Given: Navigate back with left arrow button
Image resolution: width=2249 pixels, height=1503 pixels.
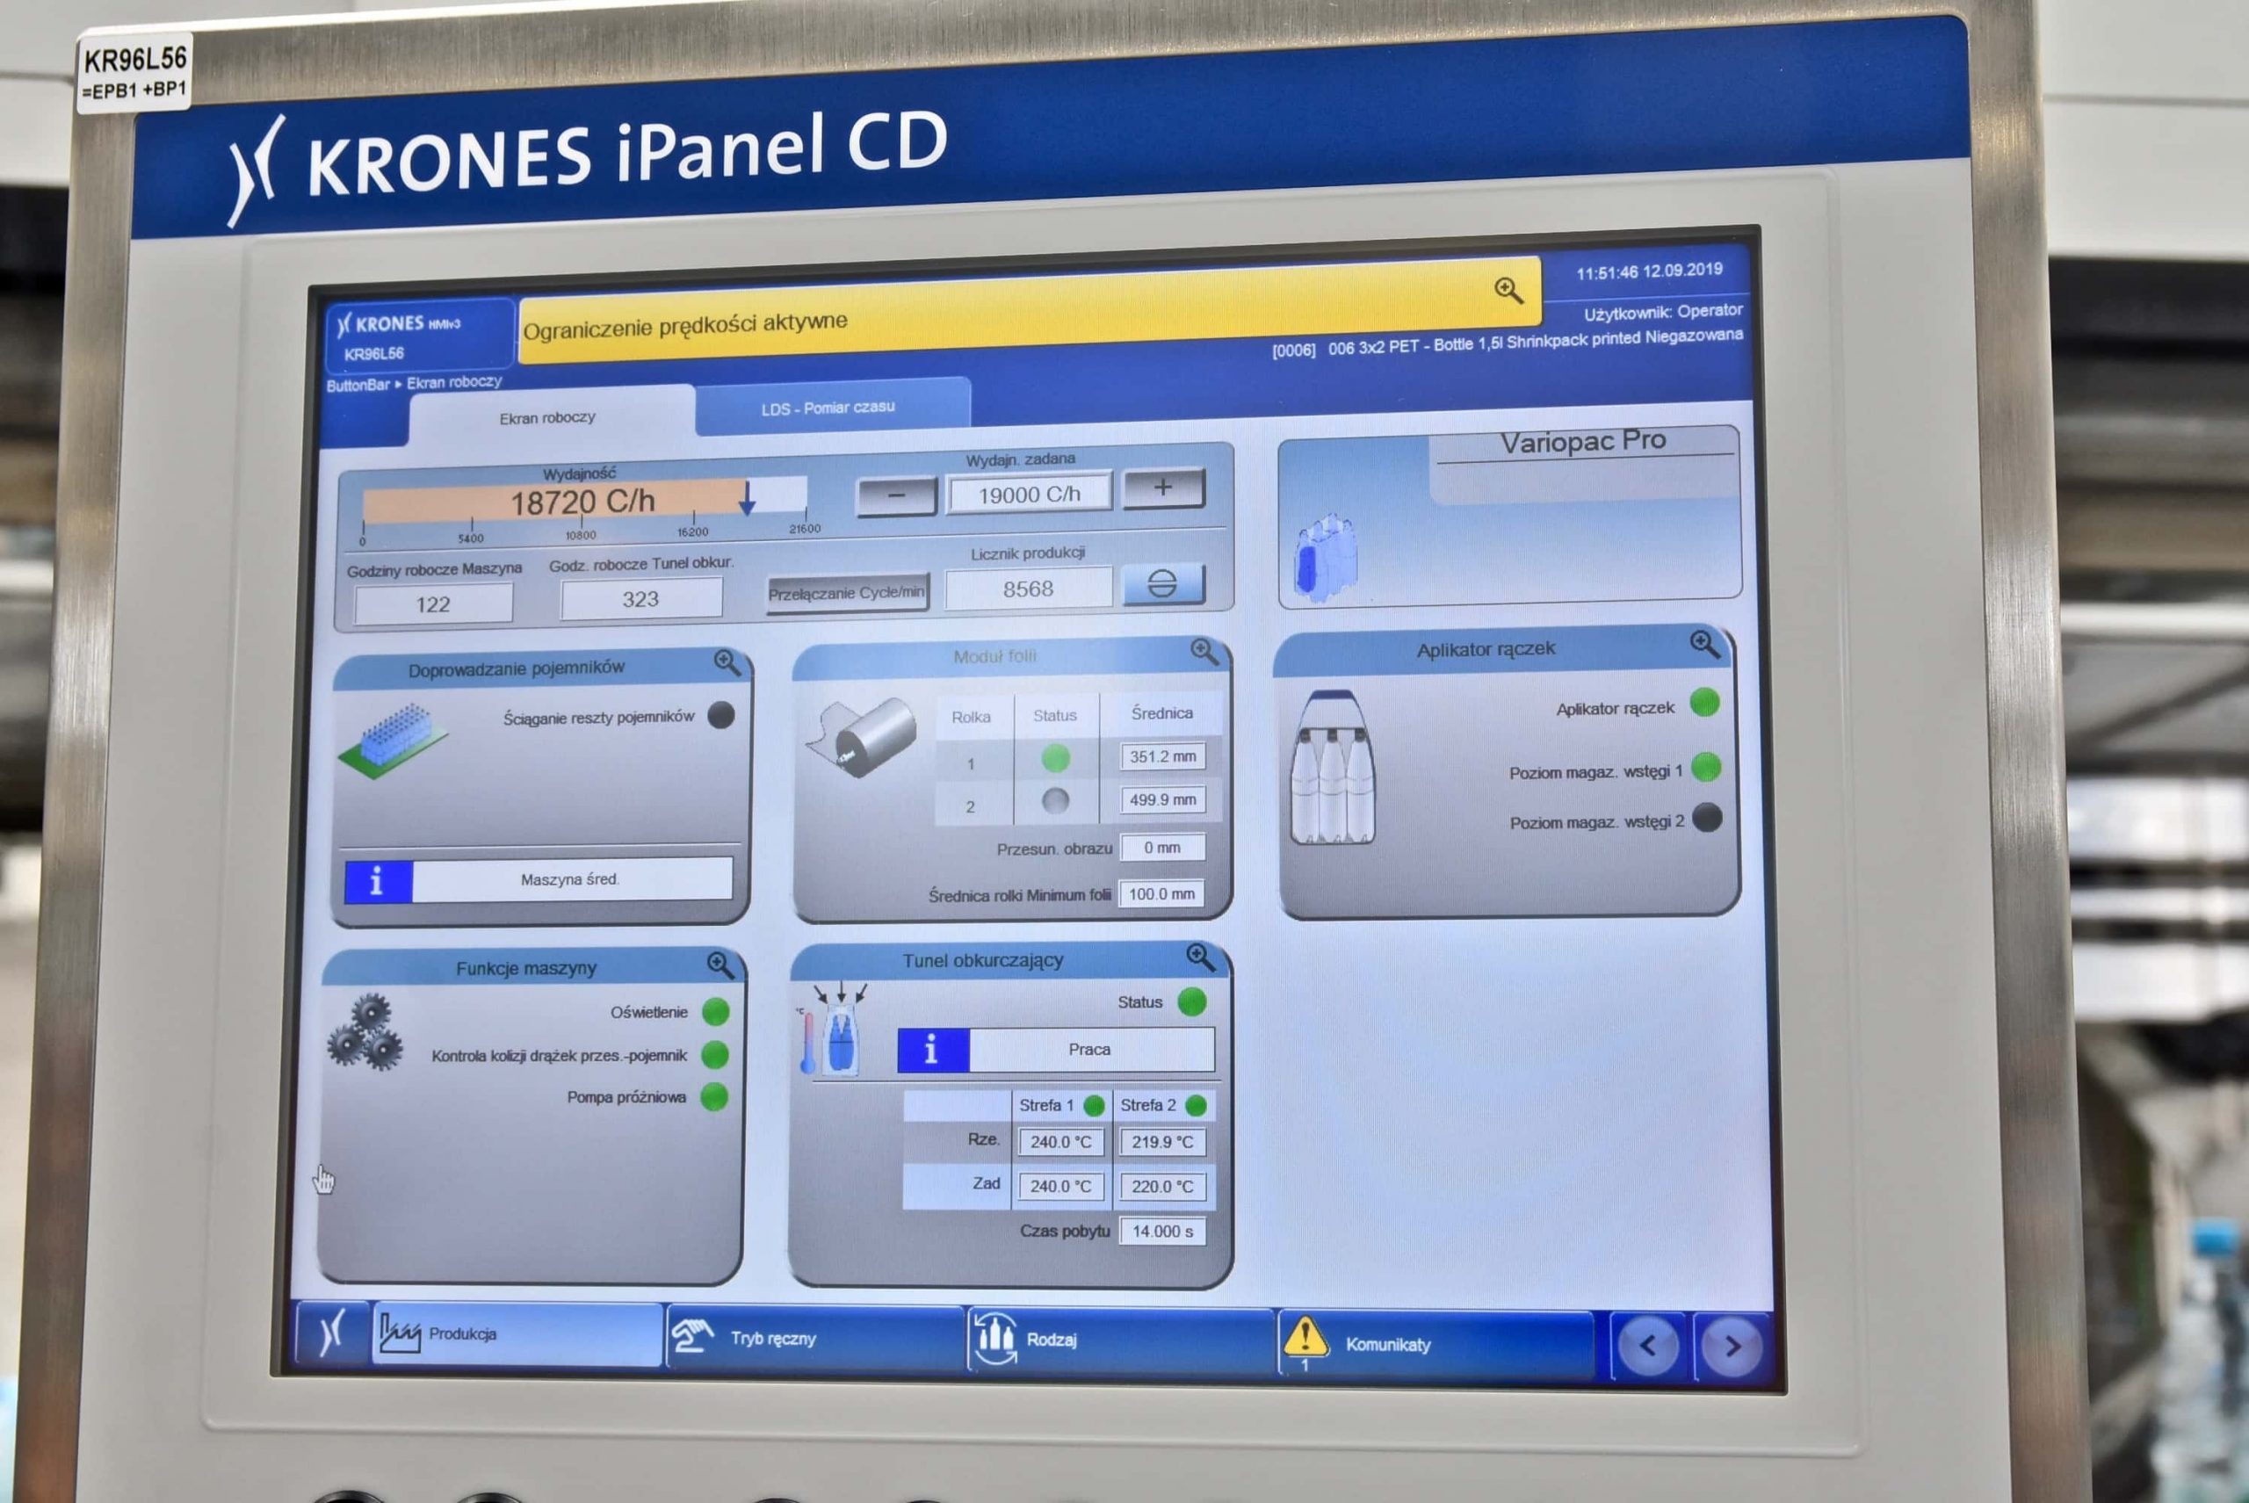Looking at the screenshot, I should [1647, 1346].
